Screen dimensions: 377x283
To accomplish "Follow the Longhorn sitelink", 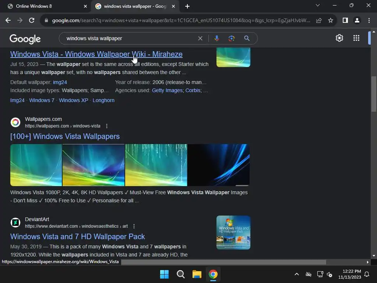I will (x=103, y=100).
